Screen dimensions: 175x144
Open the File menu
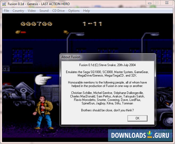pos(6,11)
